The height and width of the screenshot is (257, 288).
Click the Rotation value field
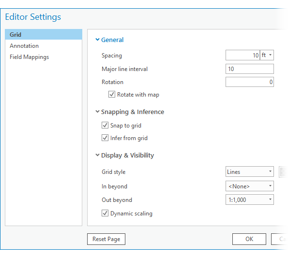[x=250, y=82]
